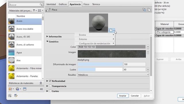Screen dimensions: 184x104
Task: Adjust the Difuminado de imagen slider
Action: 100,64
